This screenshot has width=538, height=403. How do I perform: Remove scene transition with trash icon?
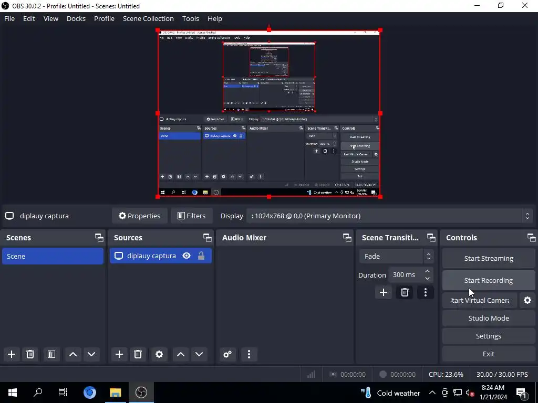coord(405,292)
